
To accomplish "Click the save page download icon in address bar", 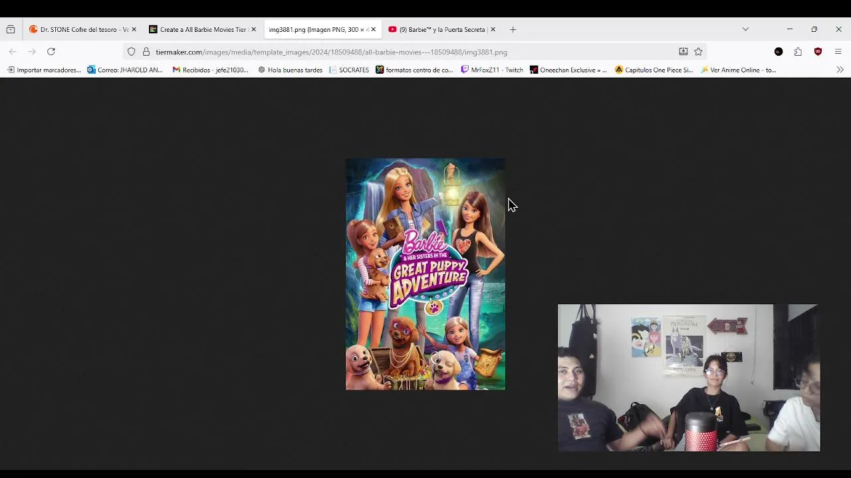I will (x=683, y=52).
